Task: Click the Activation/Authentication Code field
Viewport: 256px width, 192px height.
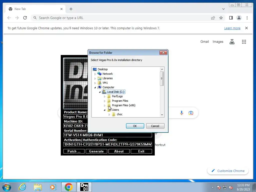Action: tap(107, 144)
